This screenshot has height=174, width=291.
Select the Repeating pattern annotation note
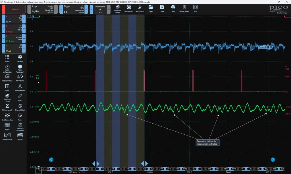point(208,143)
